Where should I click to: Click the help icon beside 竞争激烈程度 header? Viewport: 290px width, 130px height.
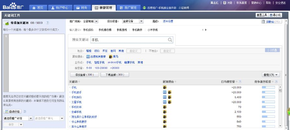pyautogui.click(x=276, y=82)
